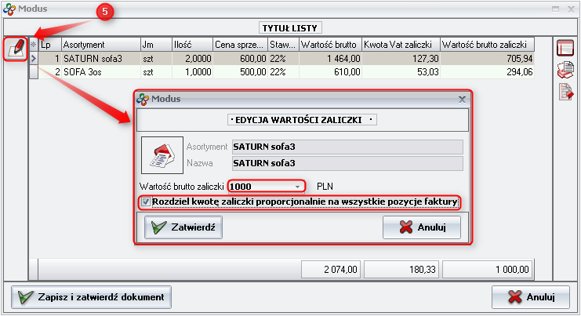Click the edit advance value pencil icon
This screenshot has width=581, height=316.
point(16,49)
